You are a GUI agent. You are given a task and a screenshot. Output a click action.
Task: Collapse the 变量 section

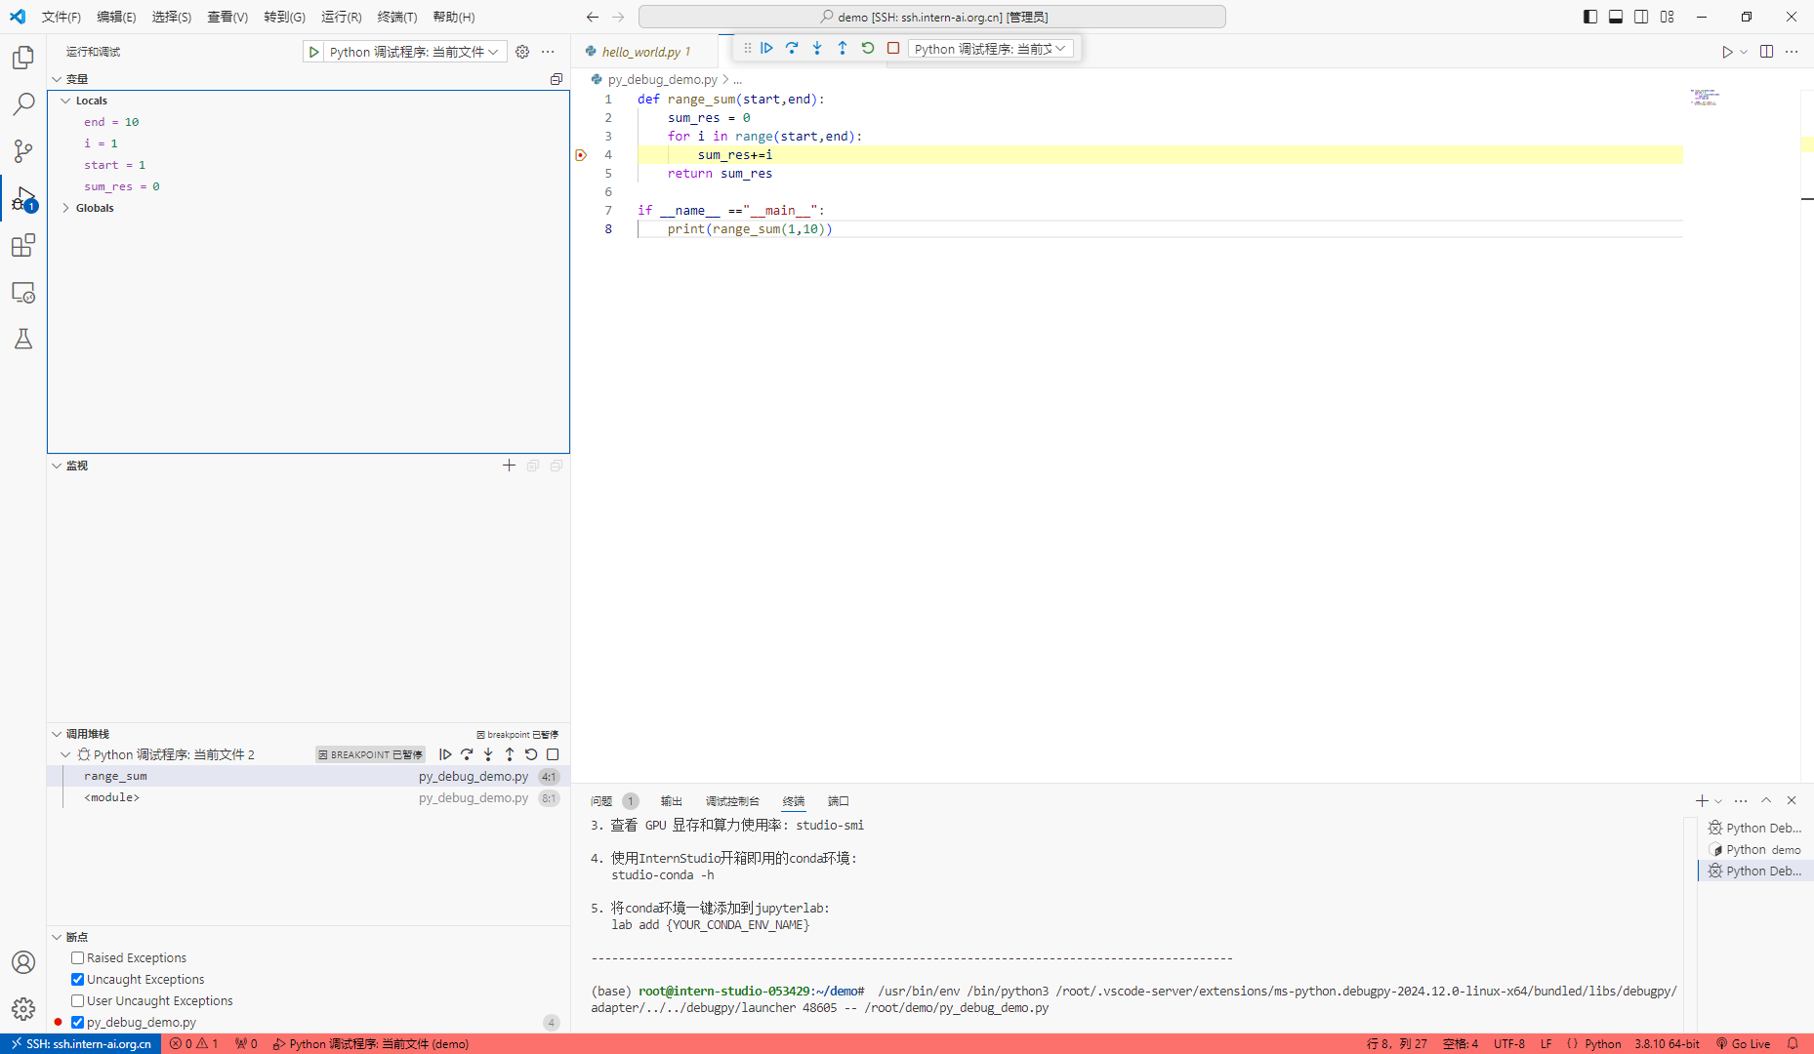(56, 79)
